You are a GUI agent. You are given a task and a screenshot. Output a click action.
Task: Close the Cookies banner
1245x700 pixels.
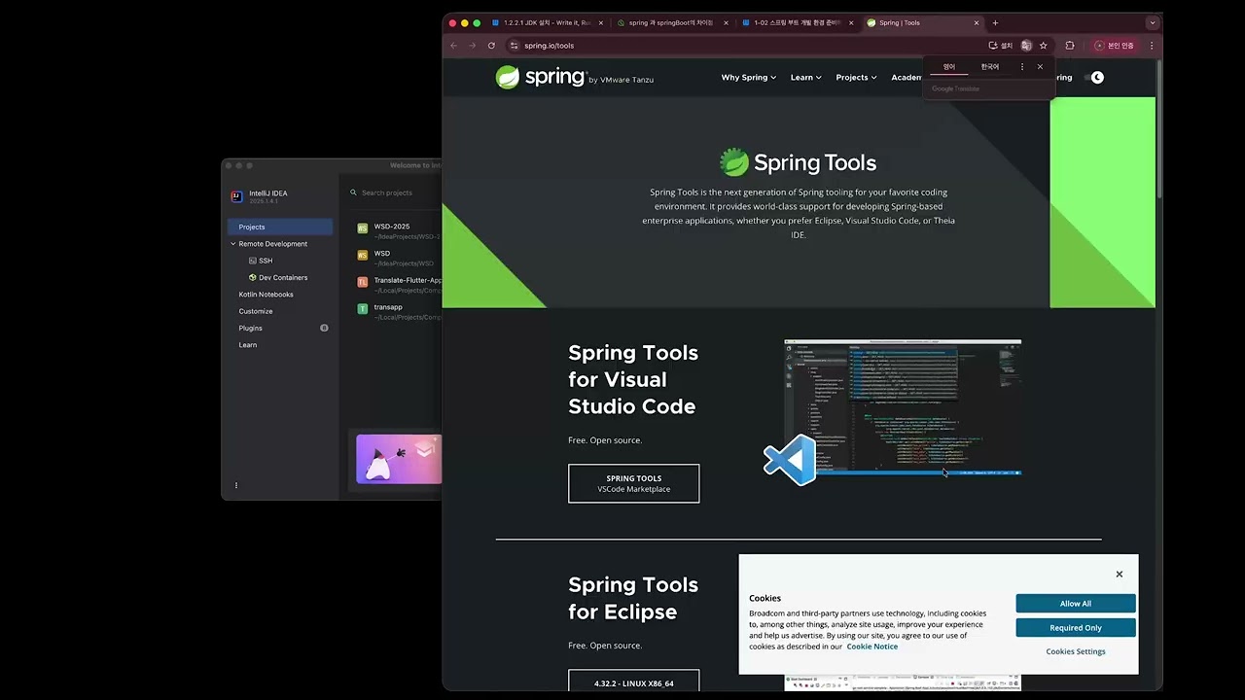[1119, 575]
